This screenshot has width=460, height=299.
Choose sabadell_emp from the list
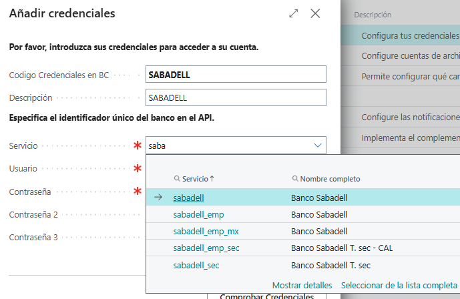tap(198, 214)
